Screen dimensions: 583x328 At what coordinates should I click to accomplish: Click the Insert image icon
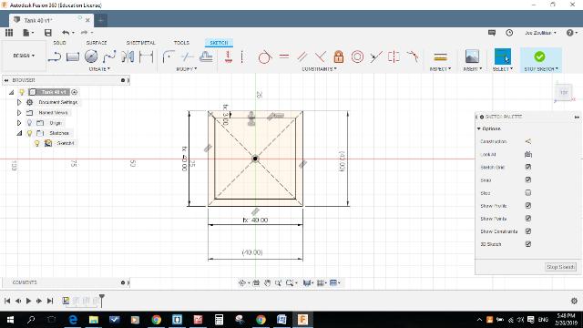coord(472,56)
